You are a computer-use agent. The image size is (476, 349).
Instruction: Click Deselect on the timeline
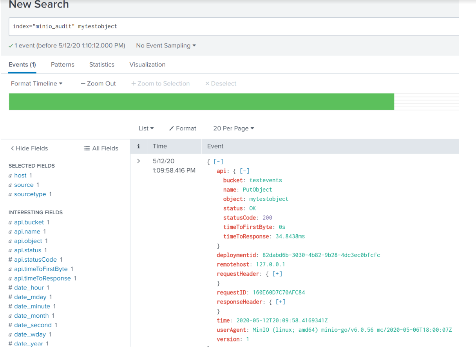point(221,83)
